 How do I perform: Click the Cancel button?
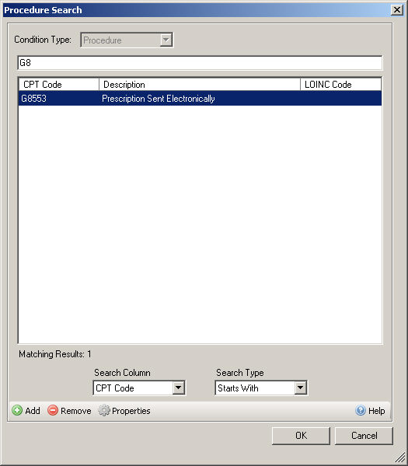click(x=364, y=436)
